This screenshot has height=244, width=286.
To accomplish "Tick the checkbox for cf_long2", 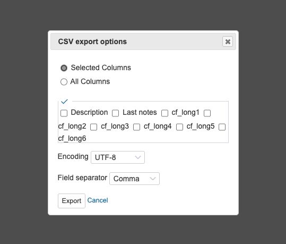I will click(x=207, y=113).
